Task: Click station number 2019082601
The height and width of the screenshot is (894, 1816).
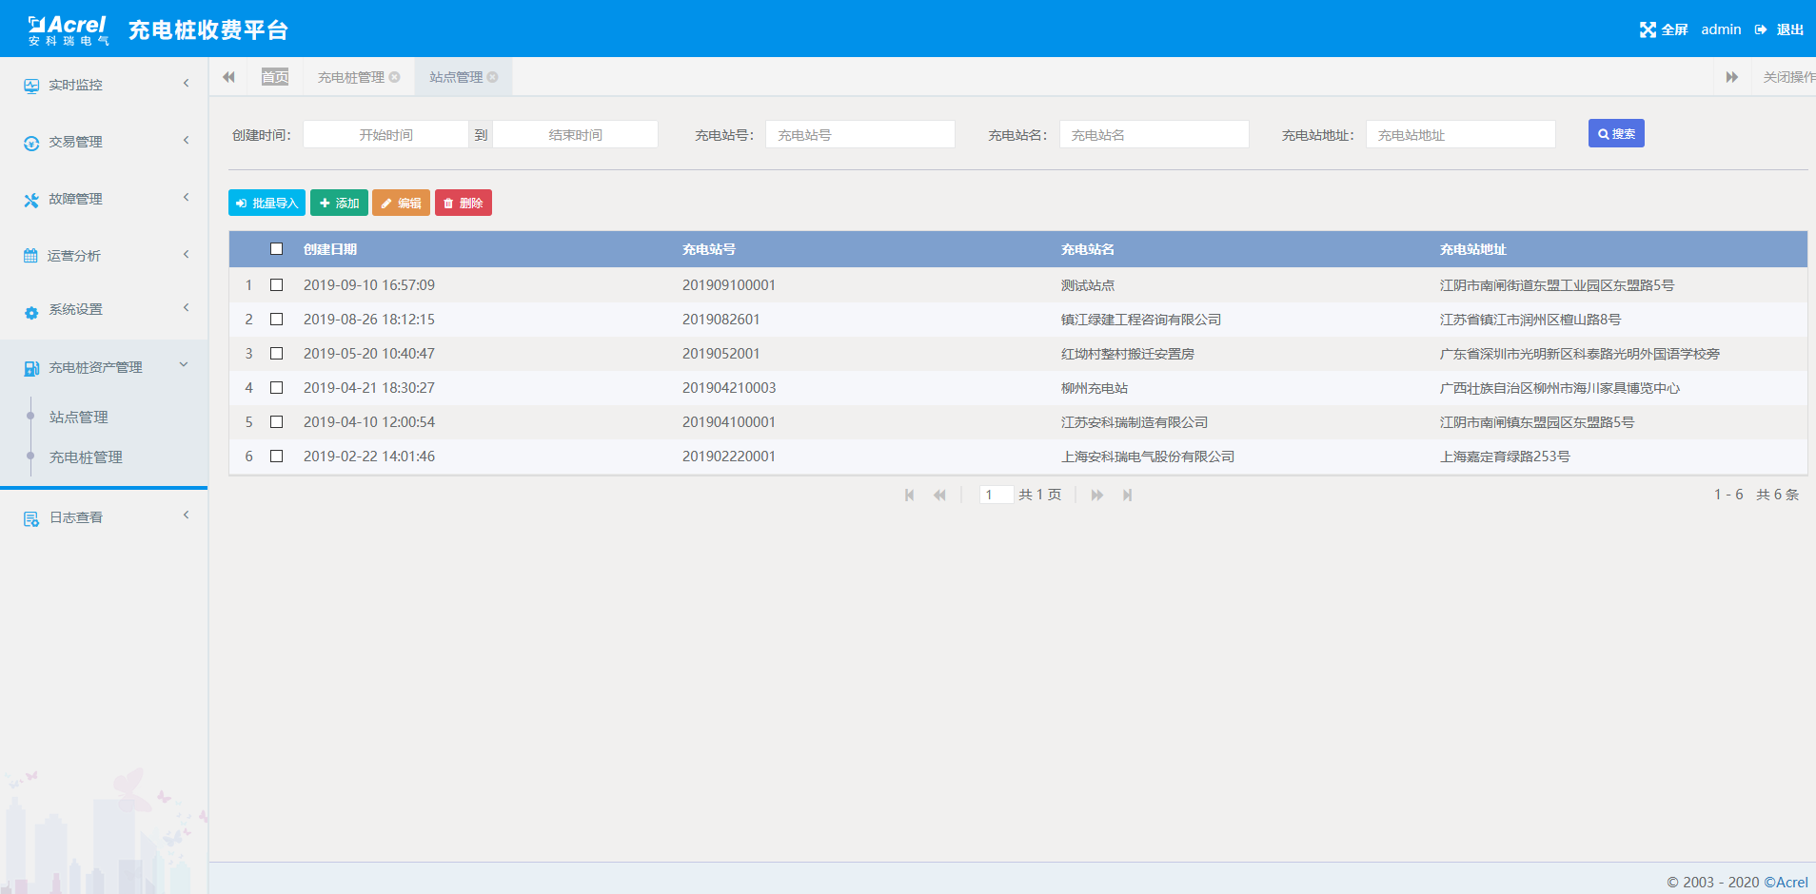Action: pos(721,320)
